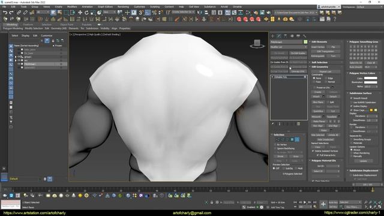Click the Undo arrow icon
The image size is (384, 216).
5,13
